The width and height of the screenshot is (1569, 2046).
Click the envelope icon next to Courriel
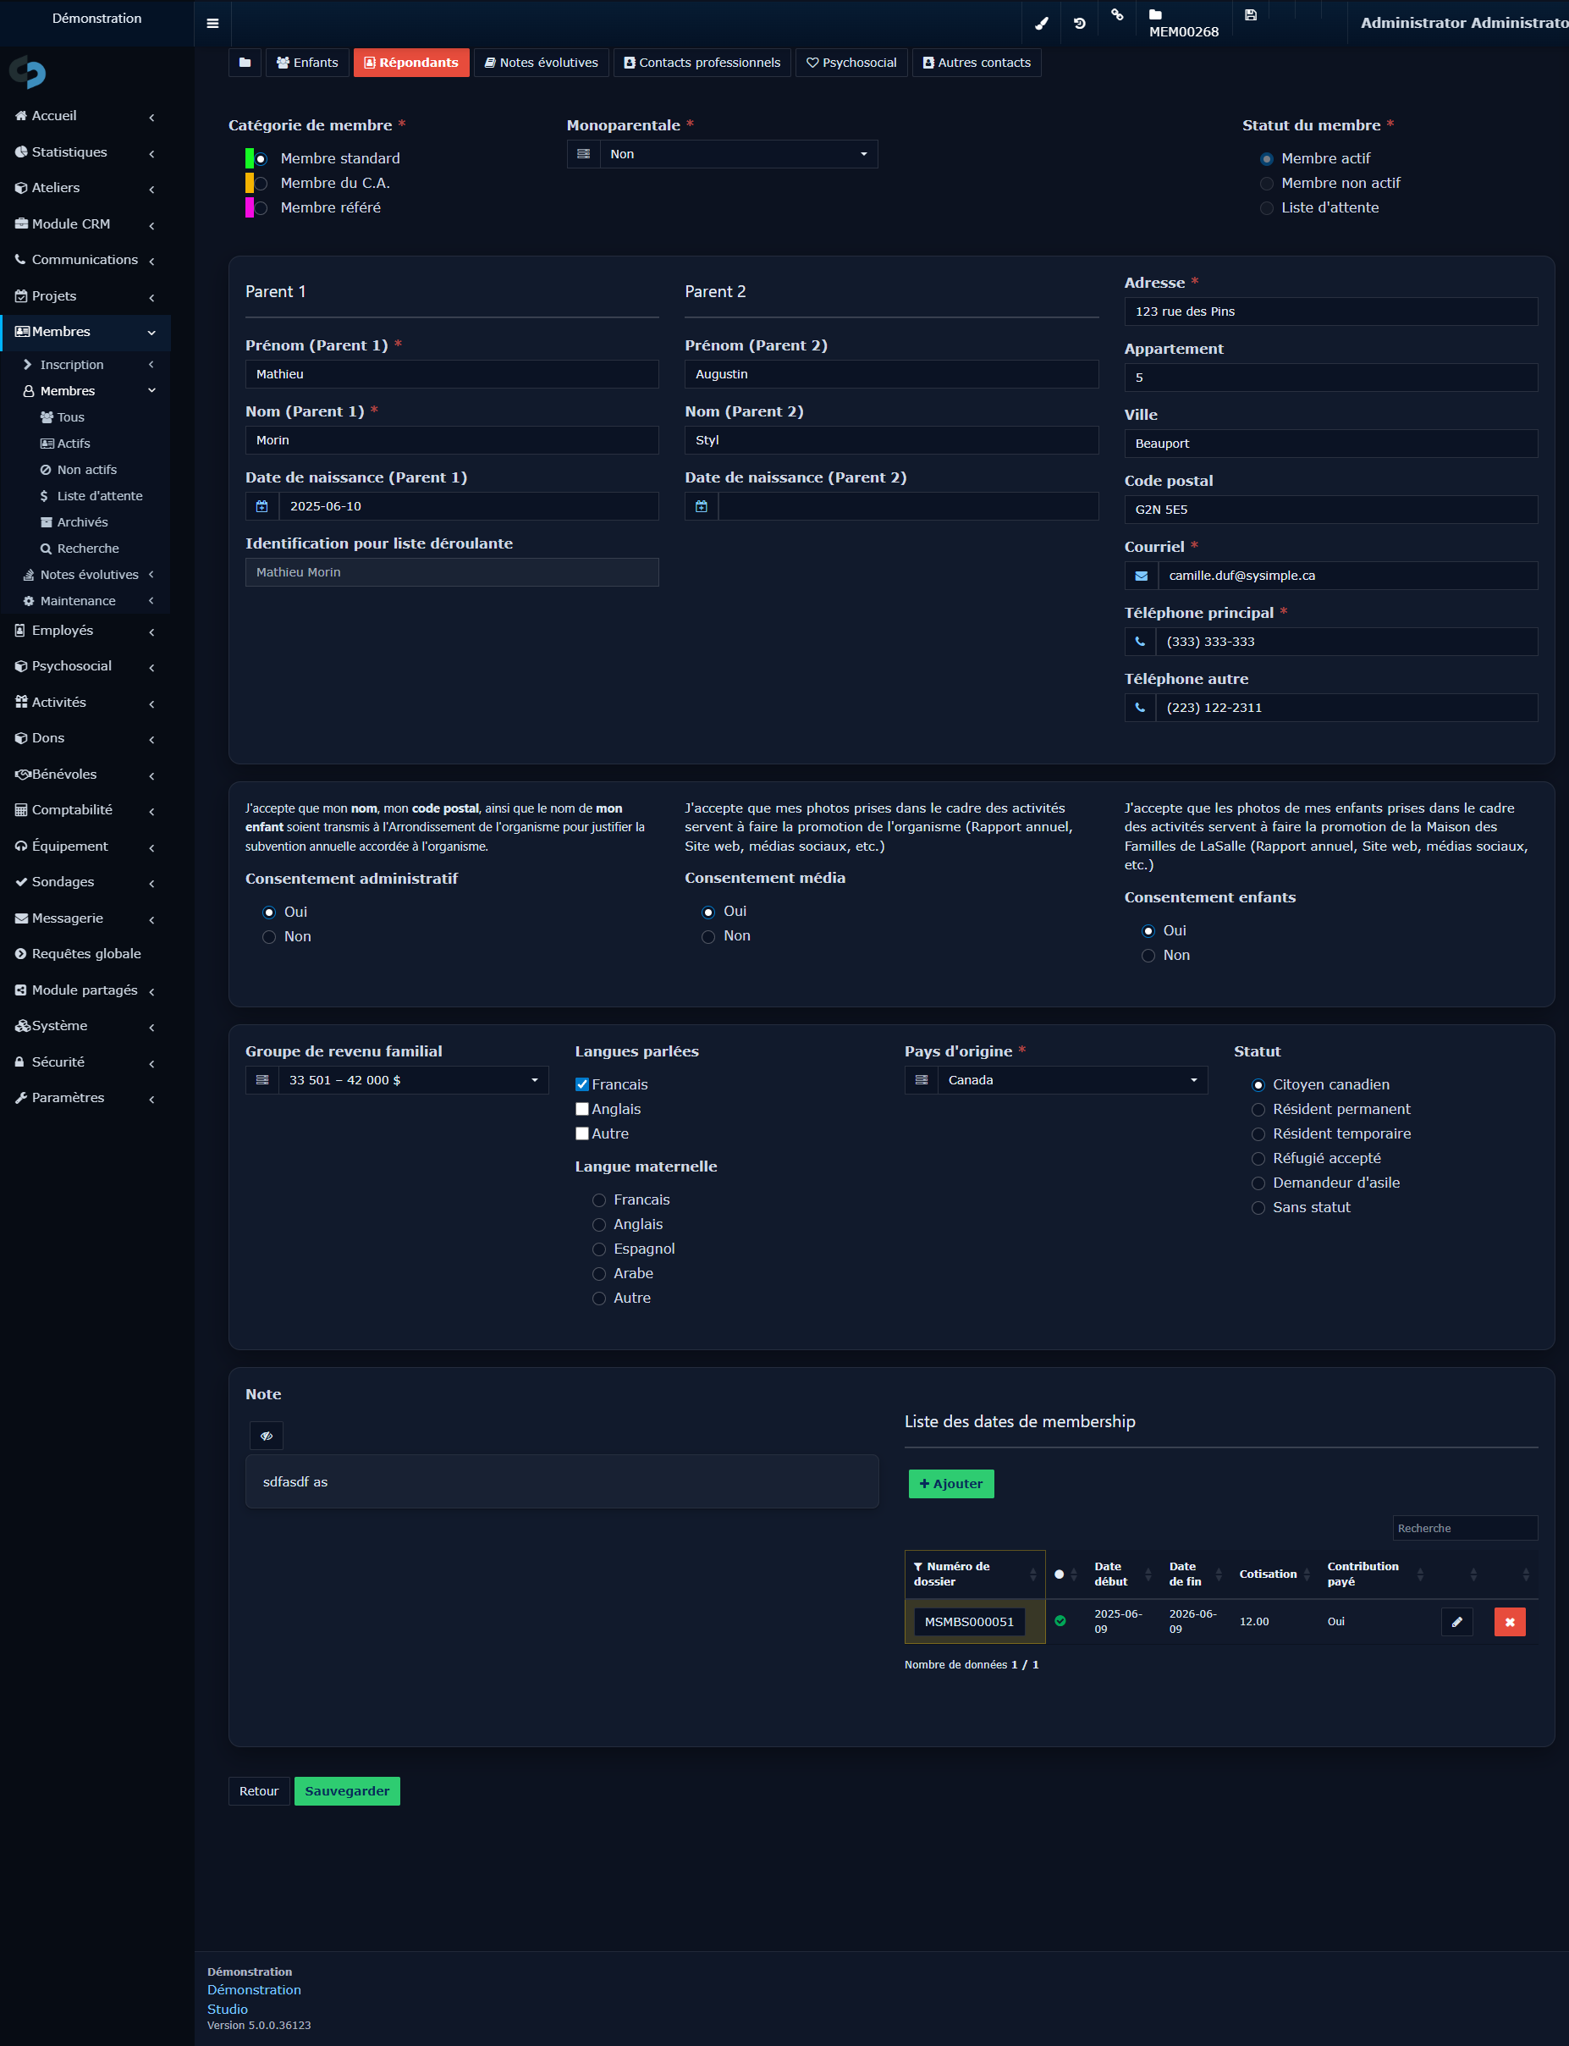1142,576
